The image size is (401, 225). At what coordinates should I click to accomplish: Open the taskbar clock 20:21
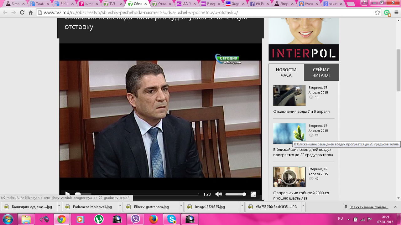point(385,219)
